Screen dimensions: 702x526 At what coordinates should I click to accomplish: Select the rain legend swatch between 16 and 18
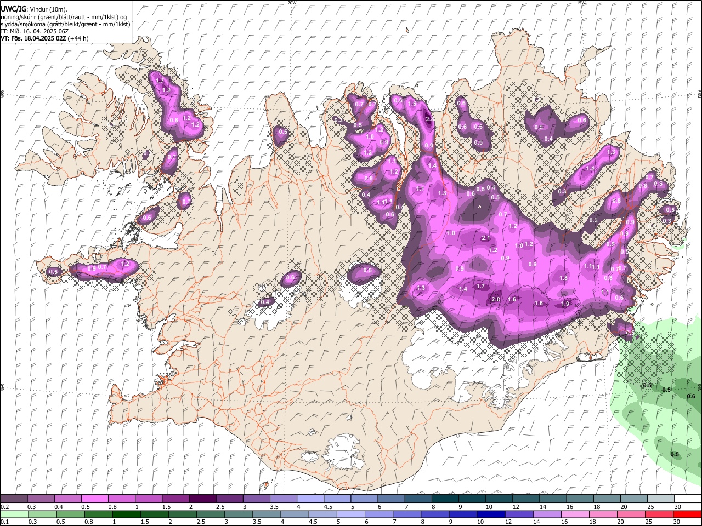[575, 514]
